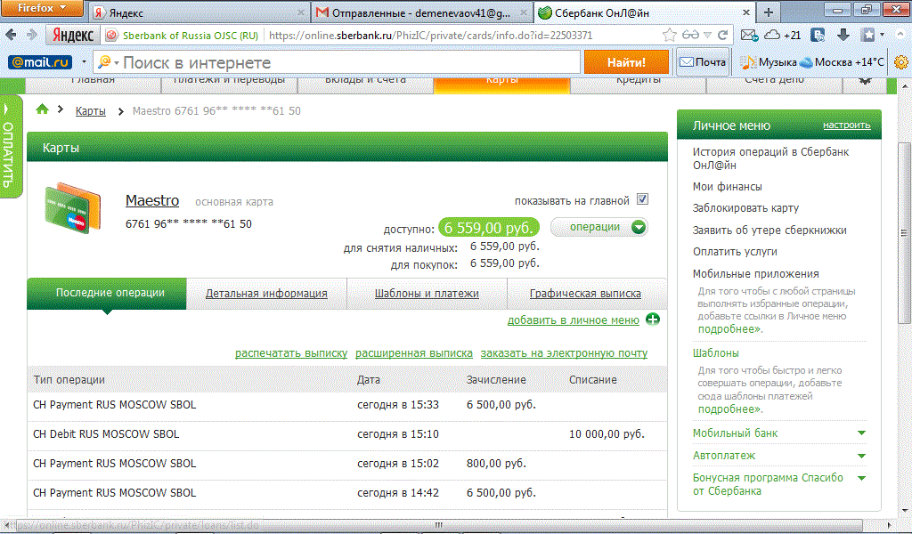The image size is (912, 534).
Task: Open Мобильные приложения link
Action: [755, 274]
